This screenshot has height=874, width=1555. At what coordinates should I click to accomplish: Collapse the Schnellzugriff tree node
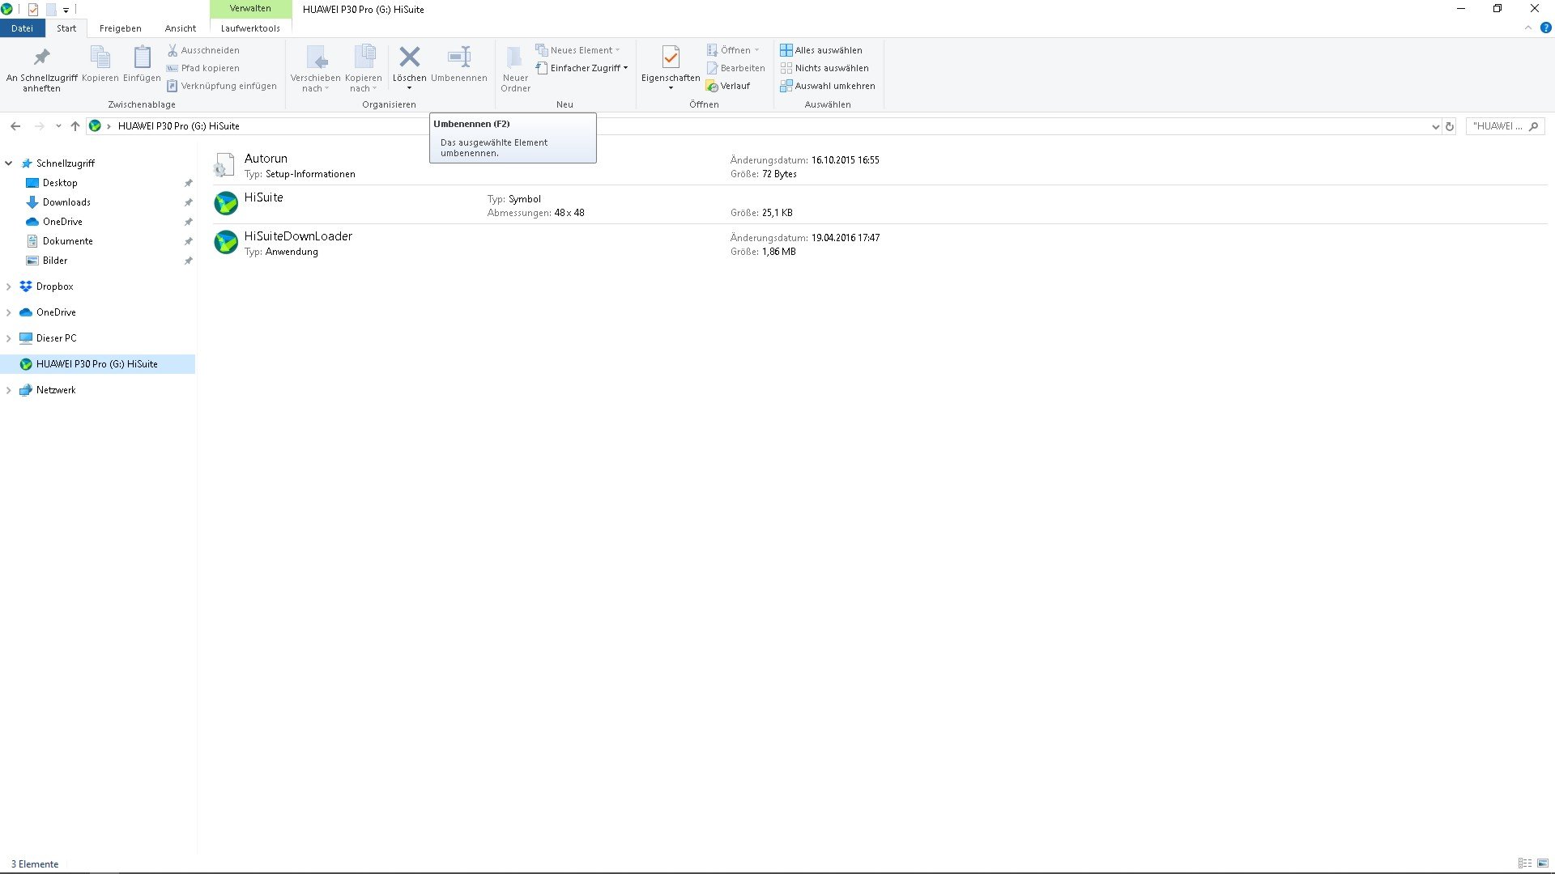pyautogui.click(x=9, y=163)
